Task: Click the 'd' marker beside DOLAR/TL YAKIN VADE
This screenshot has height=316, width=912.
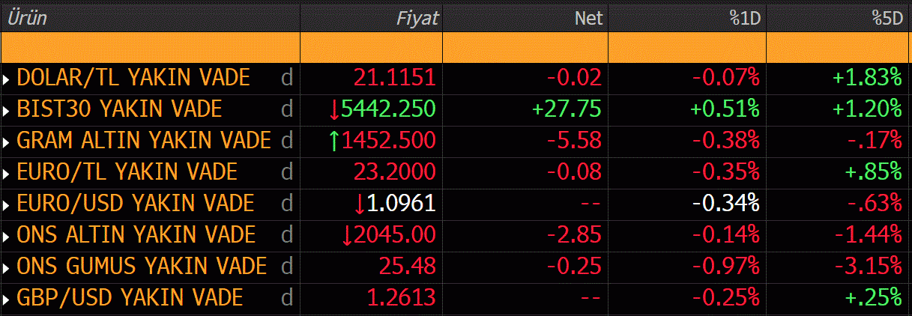Action: pos(286,77)
